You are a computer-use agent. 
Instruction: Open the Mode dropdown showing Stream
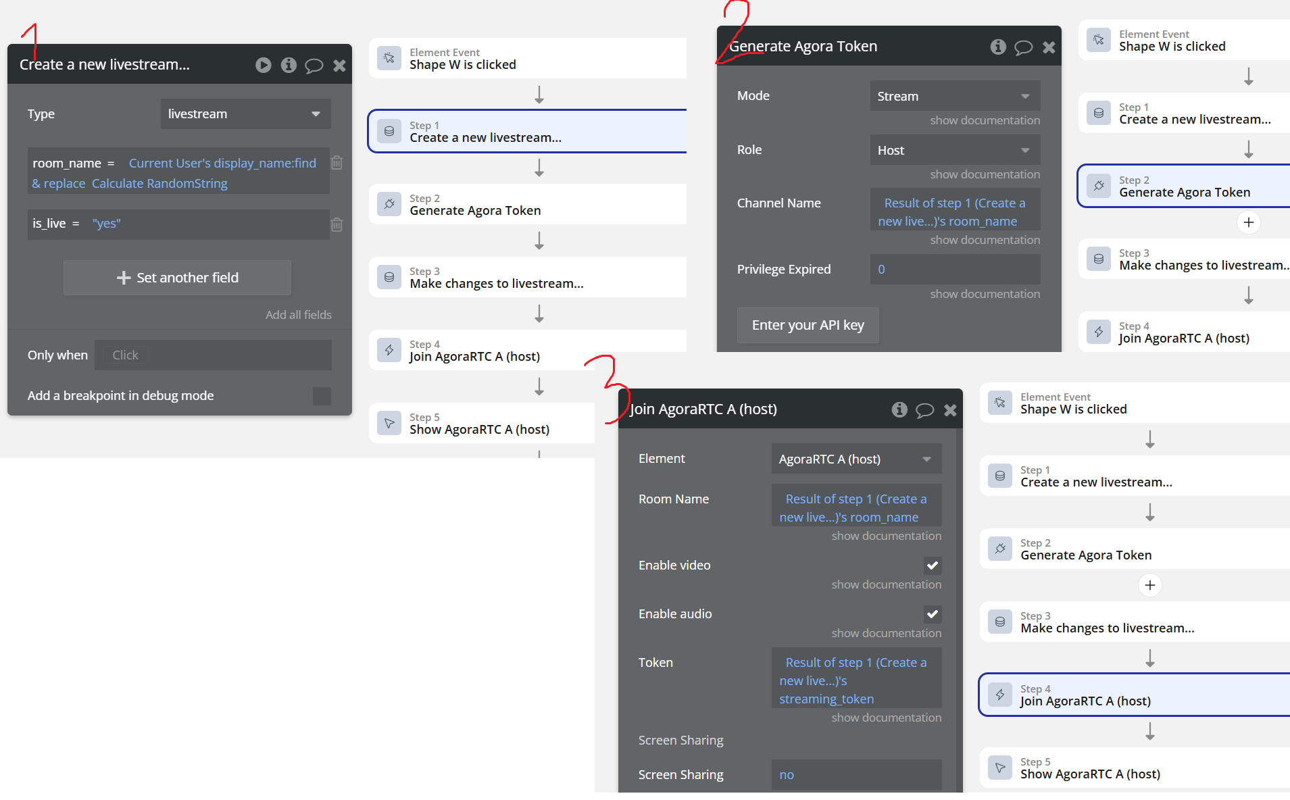point(954,97)
